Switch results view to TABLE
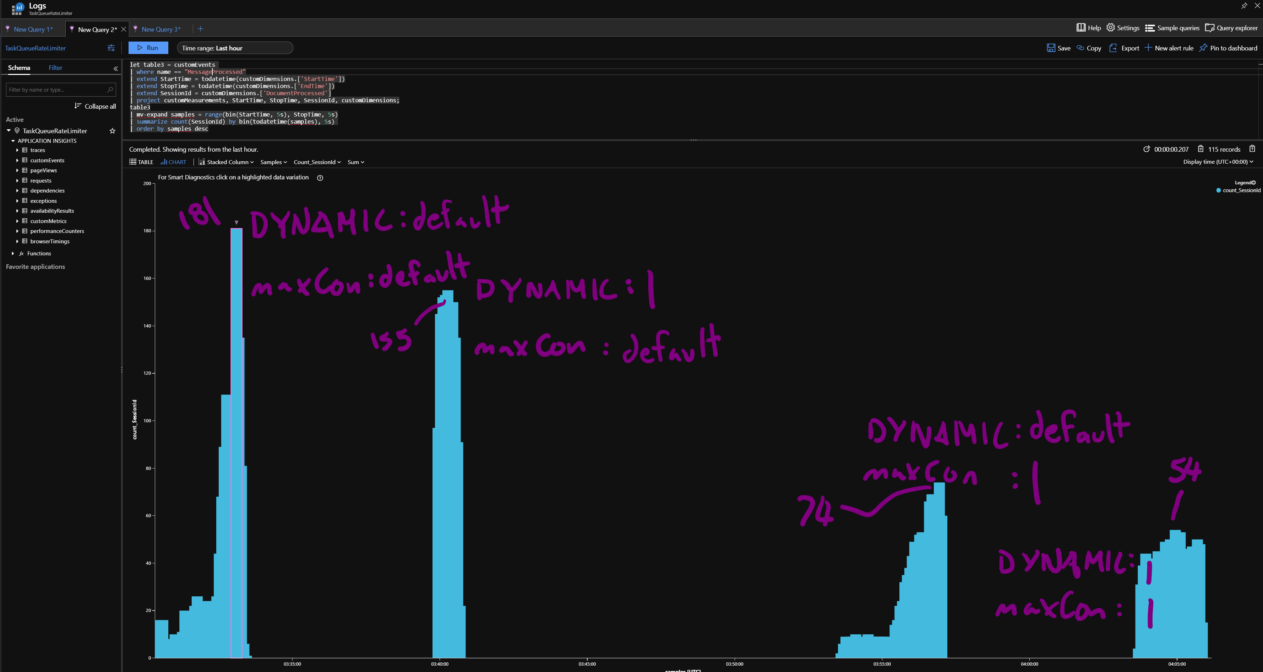The image size is (1263, 672). [141, 162]
